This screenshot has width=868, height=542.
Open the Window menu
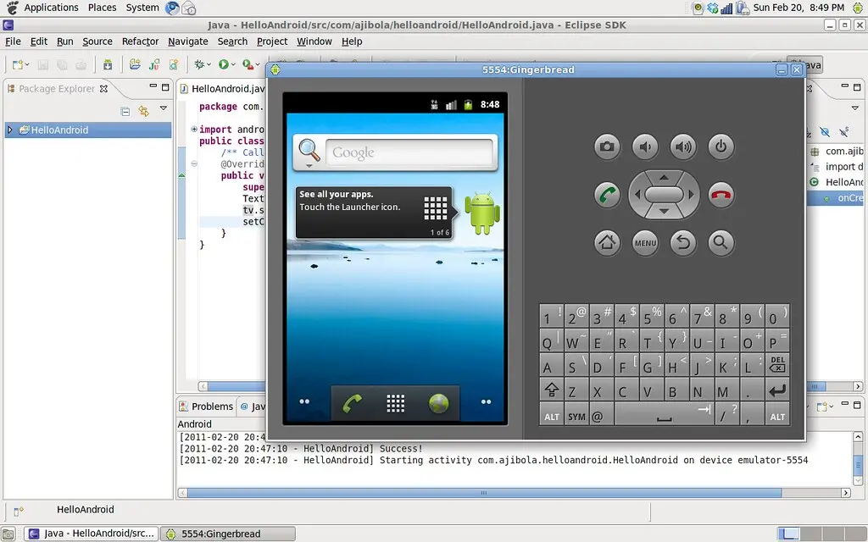[314, 41]
